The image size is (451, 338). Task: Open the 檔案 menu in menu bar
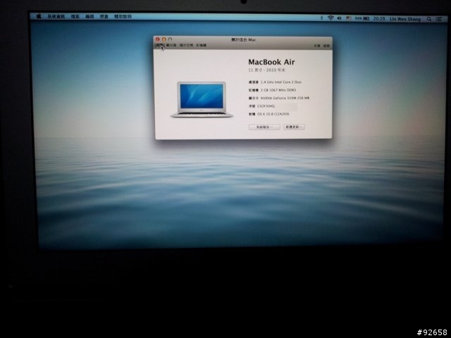click(x=75, y=17)
